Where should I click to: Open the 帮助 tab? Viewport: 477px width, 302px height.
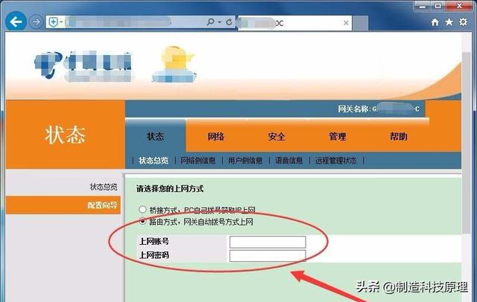(x=398, y=136)
